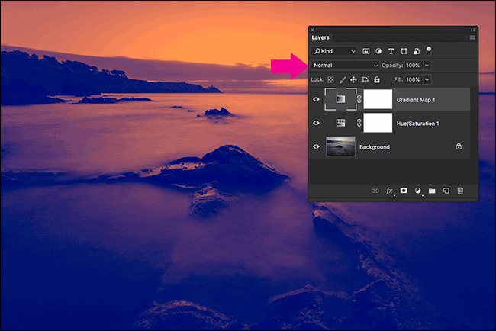Lock artboard nesting icon

pos(365,79)
